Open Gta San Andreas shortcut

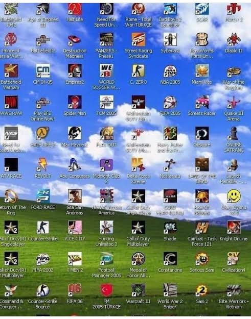75,196
